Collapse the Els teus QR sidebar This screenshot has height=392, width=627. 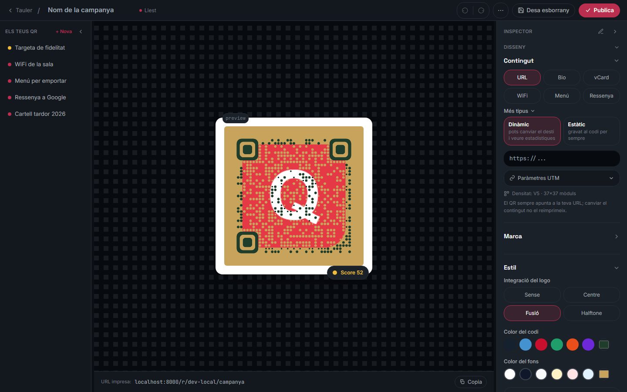(x=81, y=31)
